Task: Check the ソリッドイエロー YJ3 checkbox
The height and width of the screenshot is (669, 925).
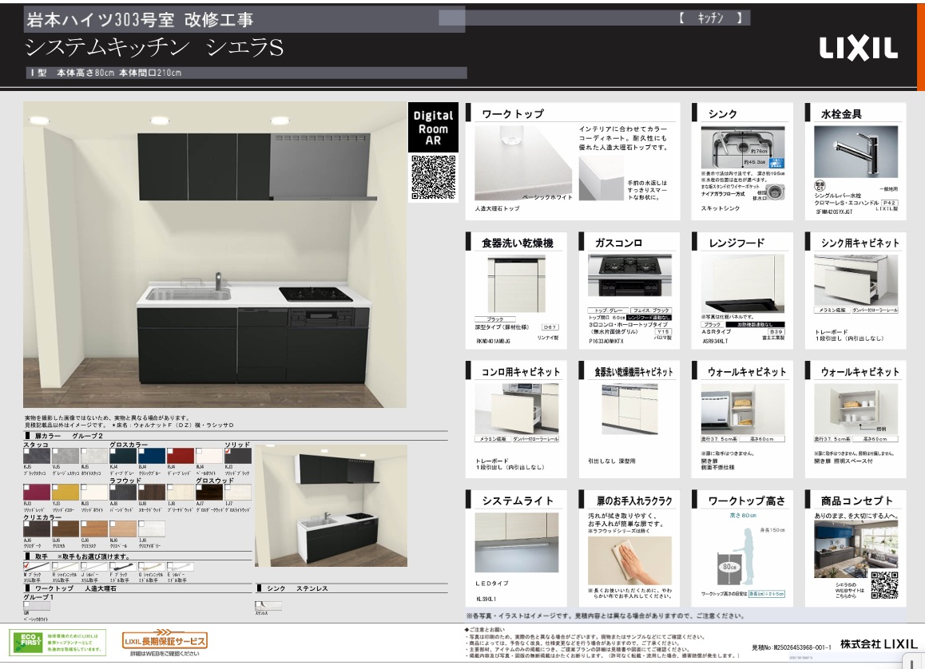Action: click(x=55, y=489)
